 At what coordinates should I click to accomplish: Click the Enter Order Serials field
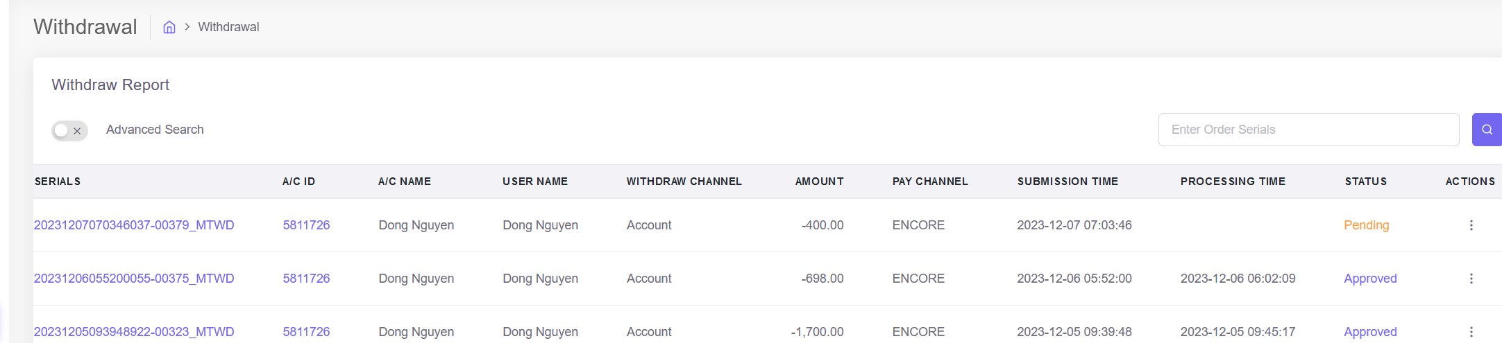click(1308, 130)
